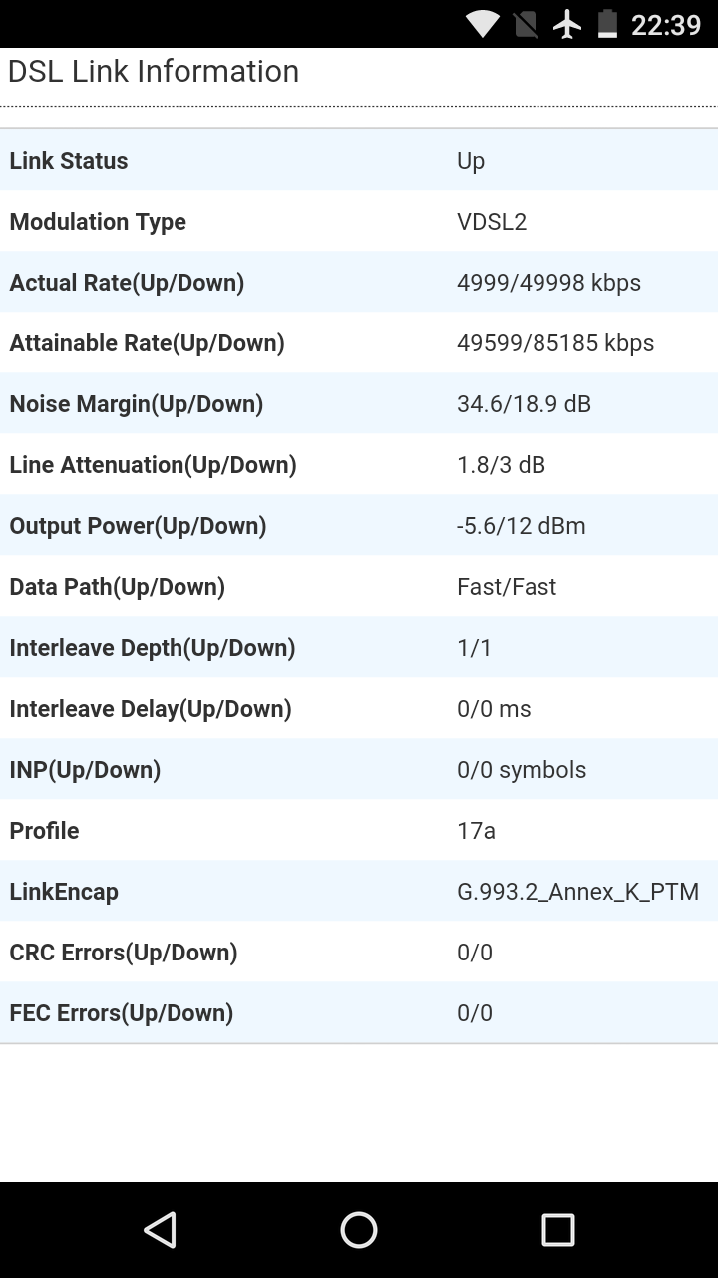The image size is (718, 1278).
Task: Click the actual rate value 4999/49998 kbps
Action: point(548,283)
